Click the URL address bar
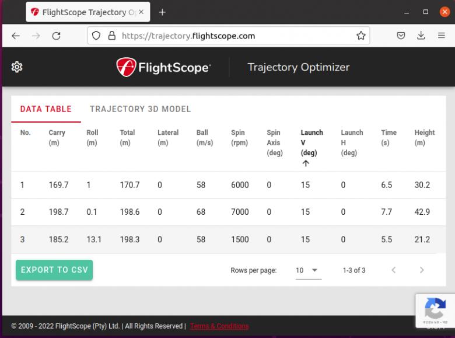This screenshot has height=338, width=455. point(233,36)
